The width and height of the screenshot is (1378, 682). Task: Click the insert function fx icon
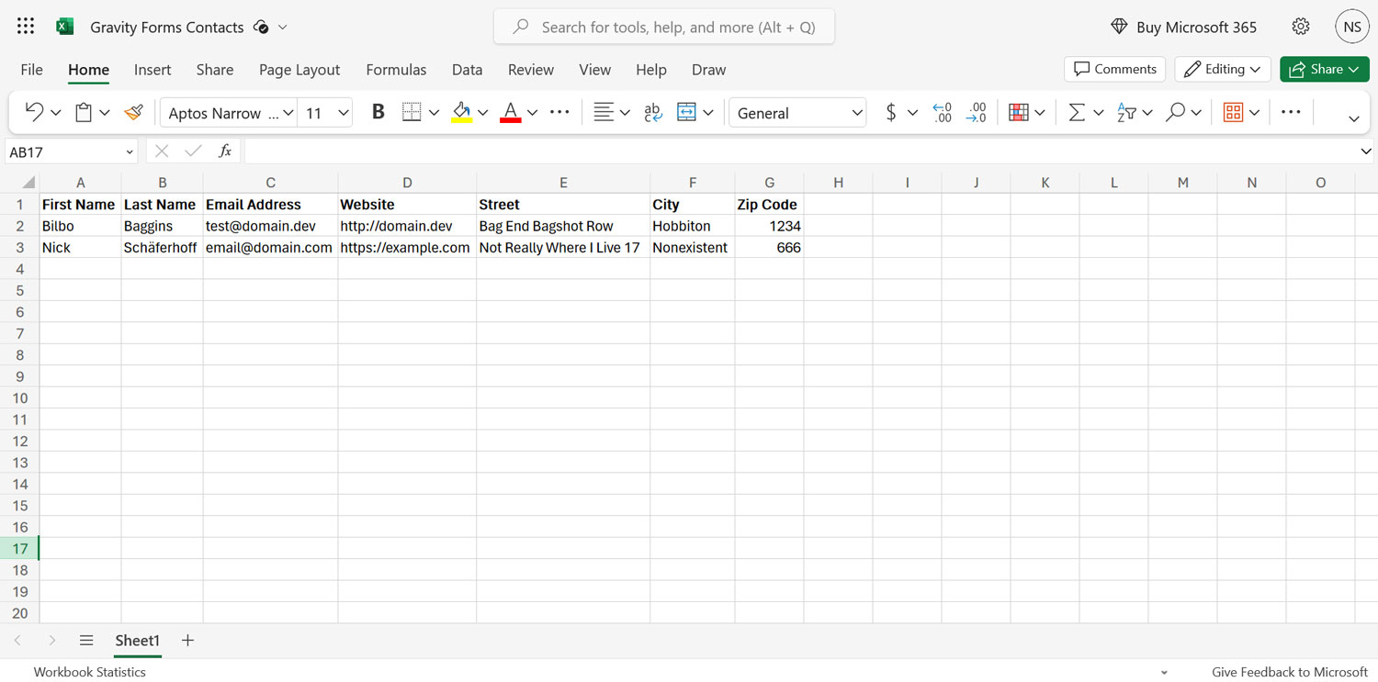click(x=225, y=151)
